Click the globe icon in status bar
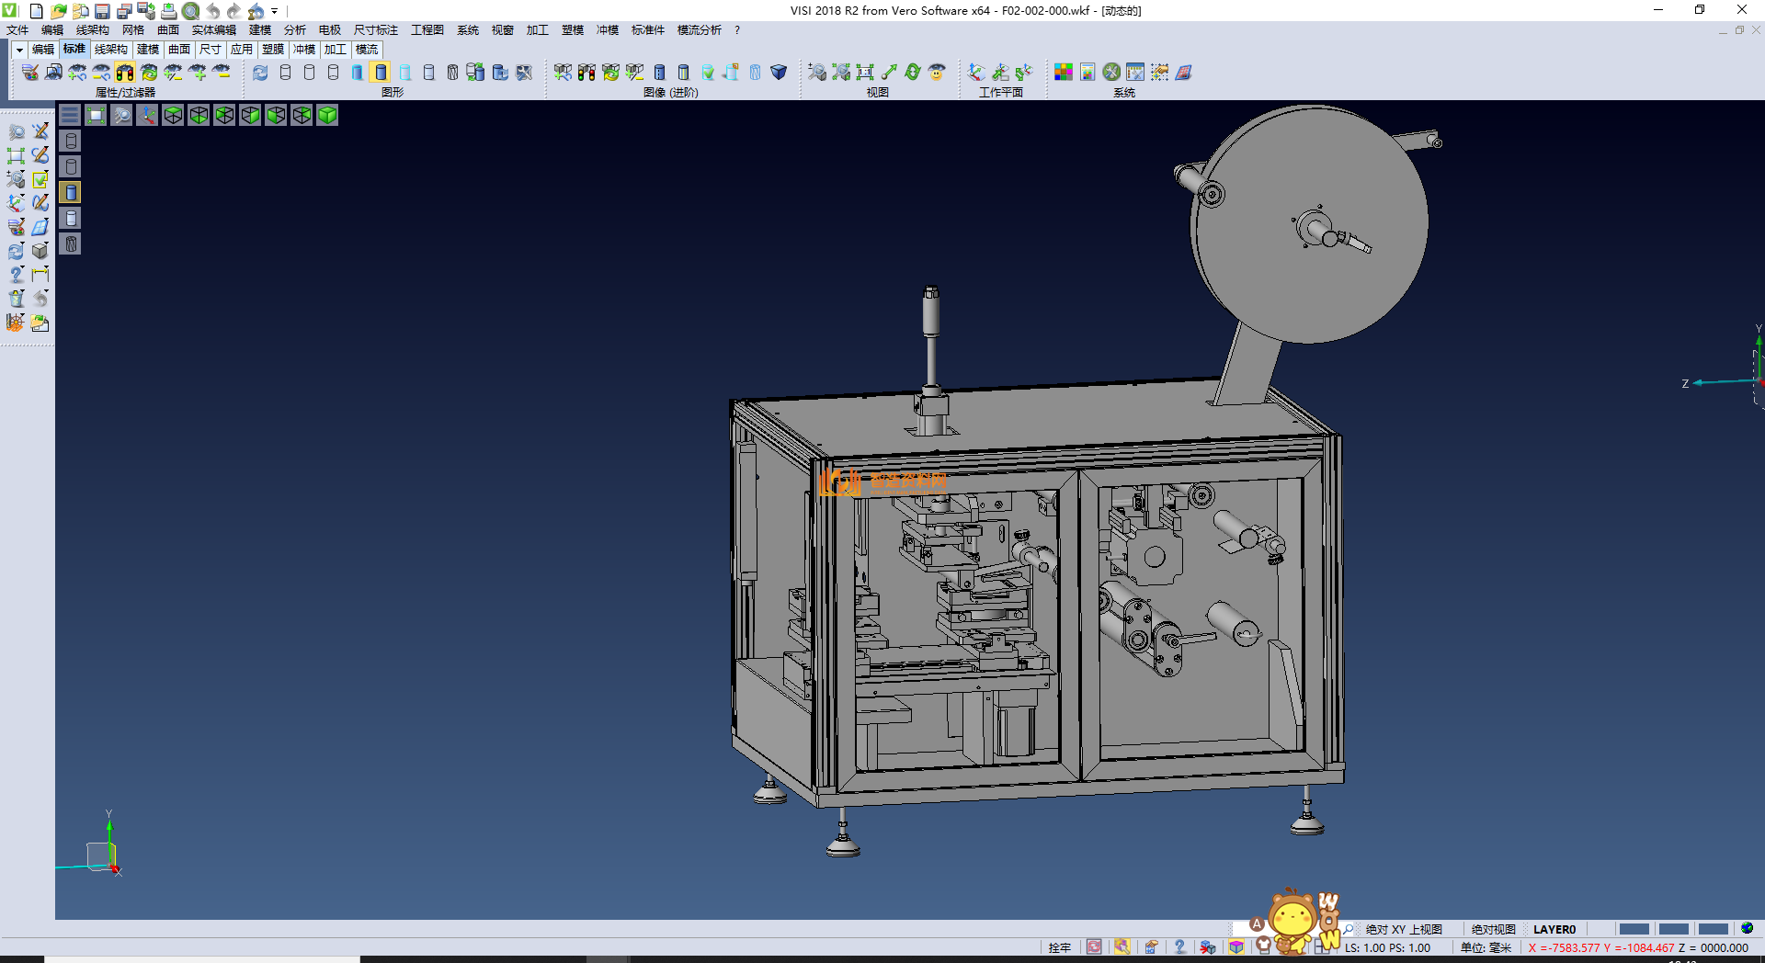Screen dimensions: 1765x963 click(1747, 928)
